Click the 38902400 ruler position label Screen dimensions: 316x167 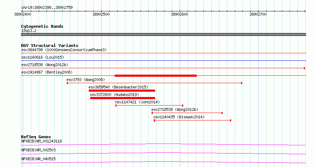(x=23, y=14)
